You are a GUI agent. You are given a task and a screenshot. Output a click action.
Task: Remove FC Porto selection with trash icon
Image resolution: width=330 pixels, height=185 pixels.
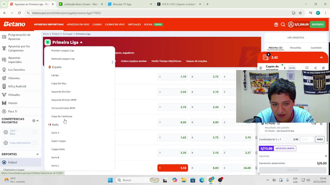[321, 124]
